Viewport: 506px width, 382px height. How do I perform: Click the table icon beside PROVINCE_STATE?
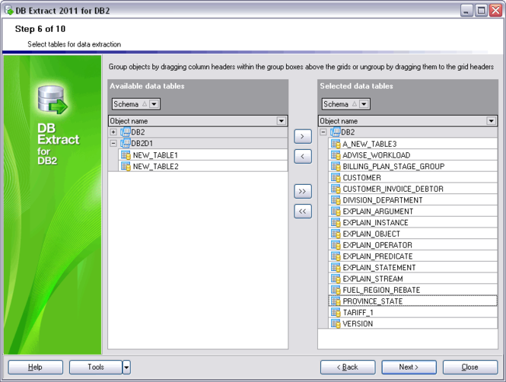(336, 301)
